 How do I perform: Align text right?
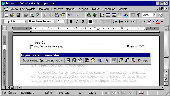click(102, 22)
